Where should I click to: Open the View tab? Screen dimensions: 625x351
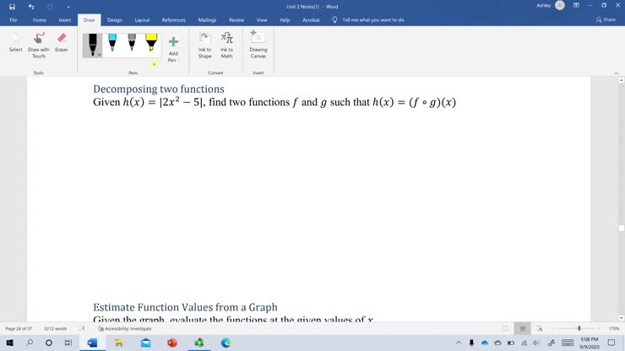pos(262,20)
